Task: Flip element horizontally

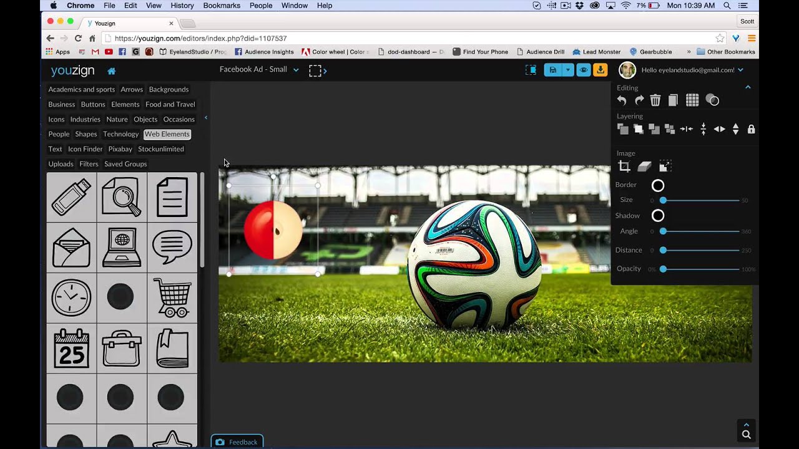Action: point(720,129)
